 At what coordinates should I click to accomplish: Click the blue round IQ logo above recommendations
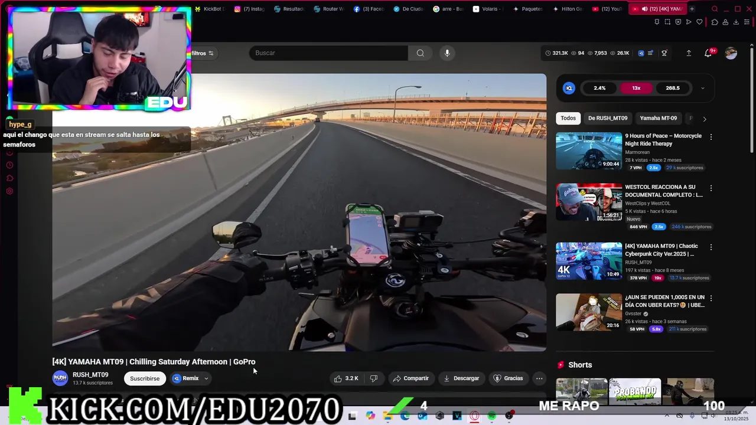(x=569, y=88)
